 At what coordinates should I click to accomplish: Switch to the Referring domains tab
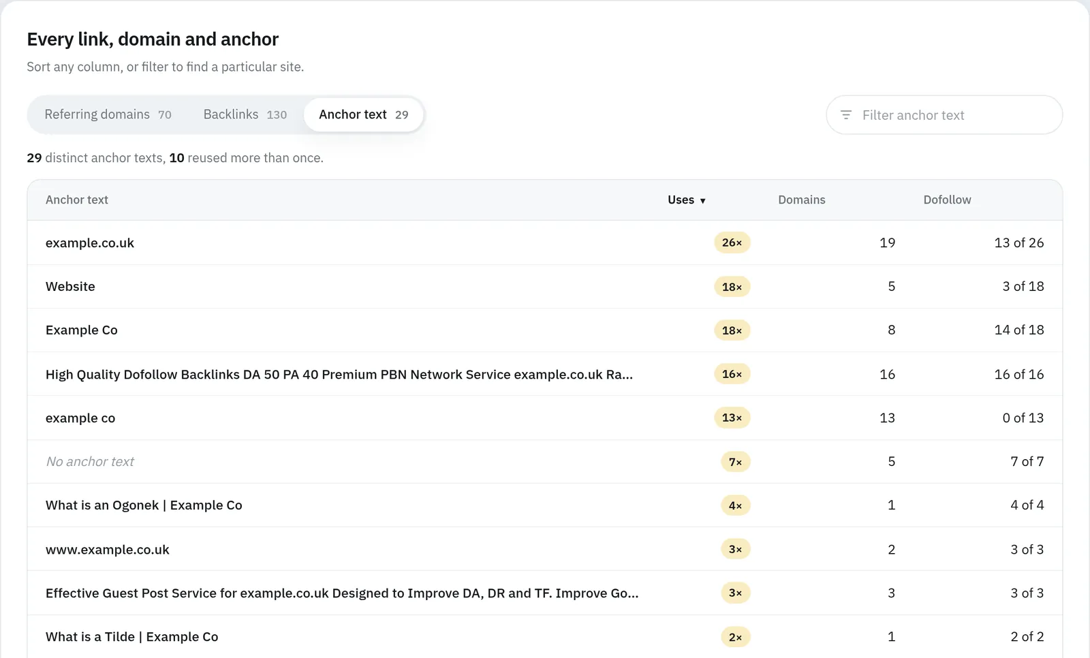click(x=108, y=114)
